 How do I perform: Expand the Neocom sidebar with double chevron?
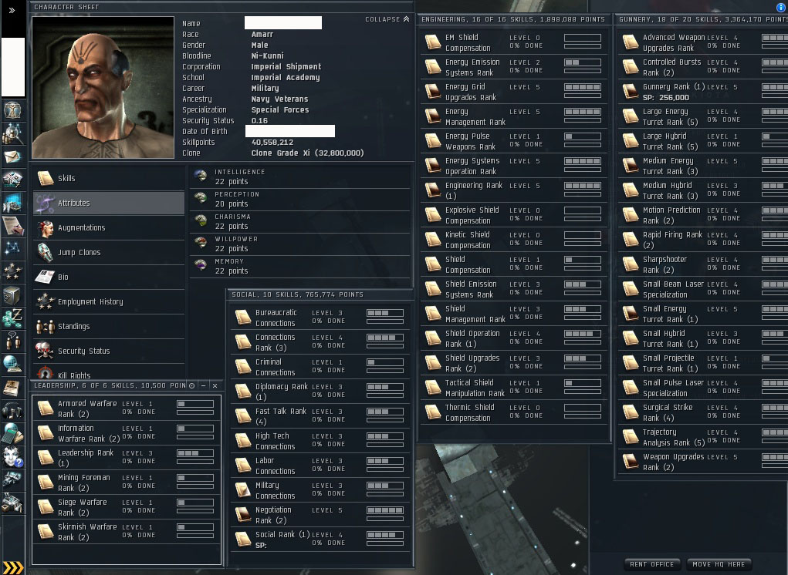pyautogui.click(x=12, y=10)
